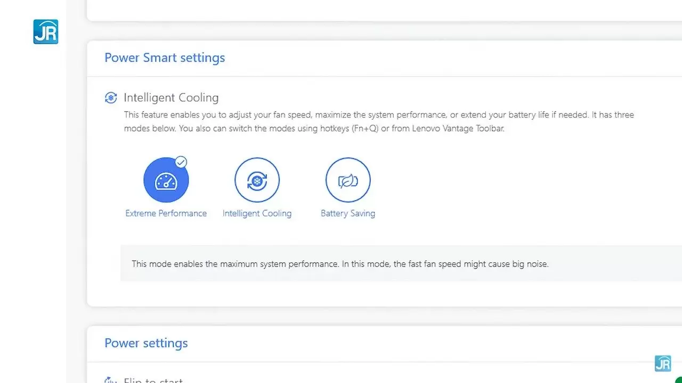The height and width of the screenshot is (383, 682).
Task: Click the Extreme Performance text label
Action: click(166, 213)
